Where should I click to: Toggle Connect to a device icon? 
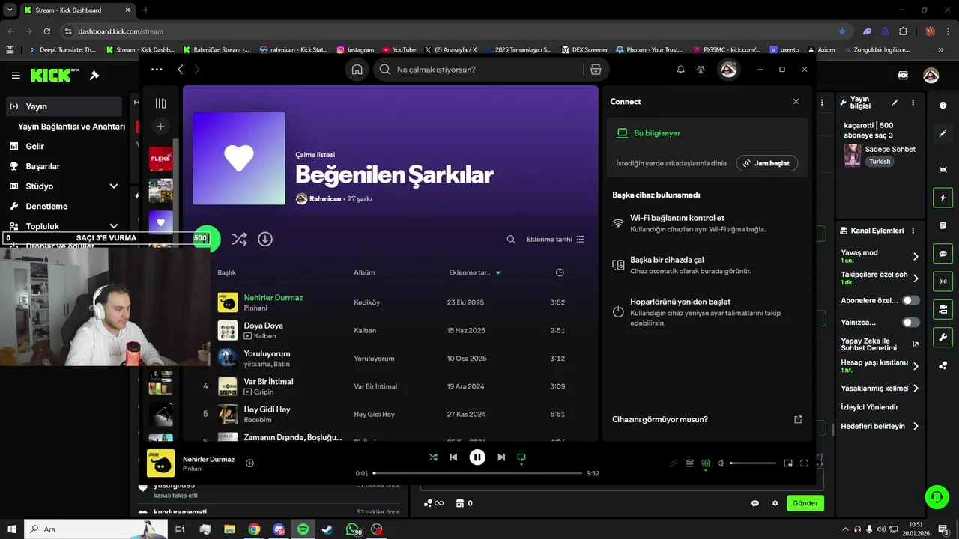[706, 463]
